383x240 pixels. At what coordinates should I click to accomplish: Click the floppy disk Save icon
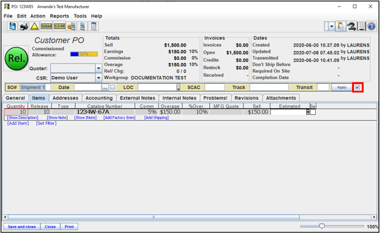click(x=12, y=26)
